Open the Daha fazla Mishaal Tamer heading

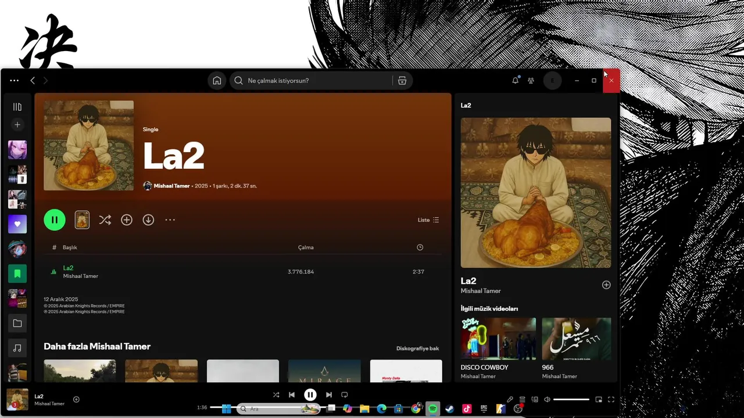[97, 347]
